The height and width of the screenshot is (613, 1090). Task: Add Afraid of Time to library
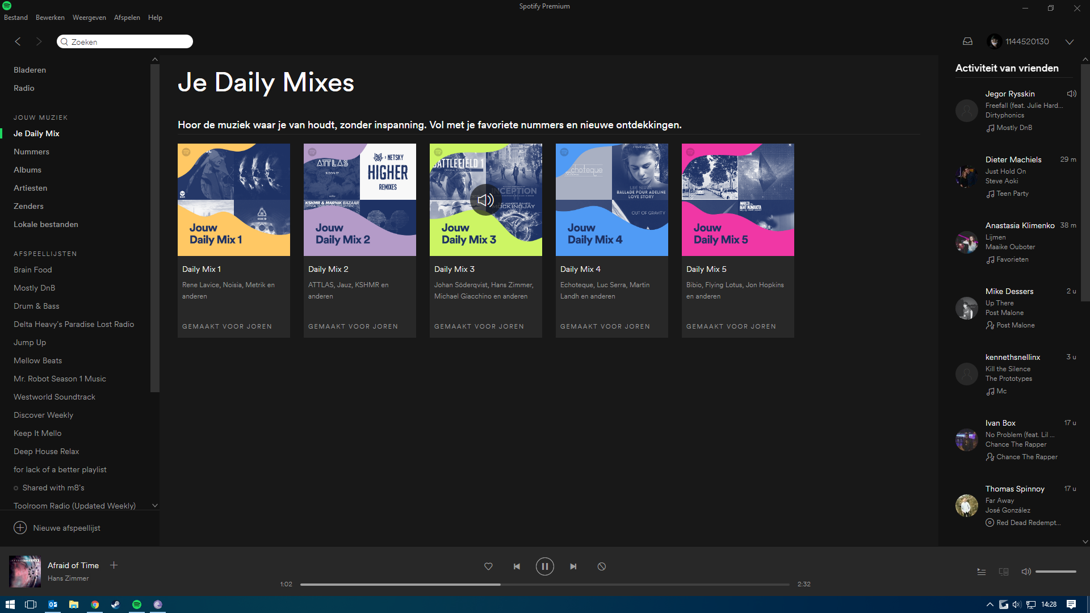114,565
